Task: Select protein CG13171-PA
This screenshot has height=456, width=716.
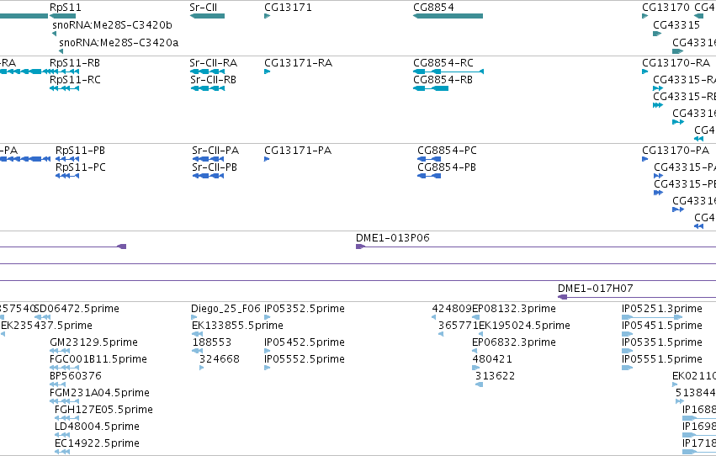Action: click(298, 151)
